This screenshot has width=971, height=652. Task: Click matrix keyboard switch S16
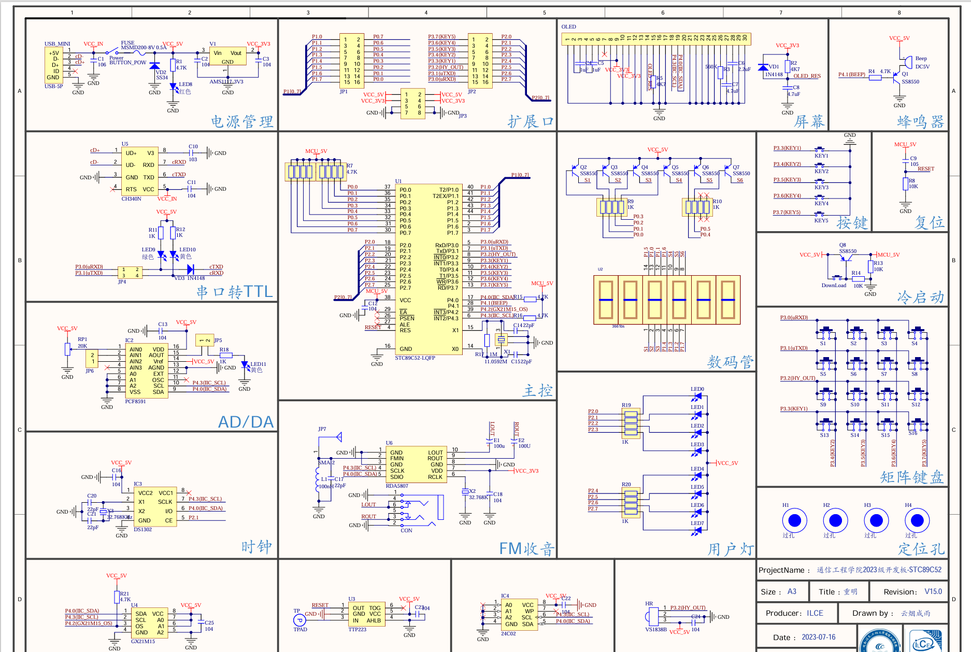[918, 424]
